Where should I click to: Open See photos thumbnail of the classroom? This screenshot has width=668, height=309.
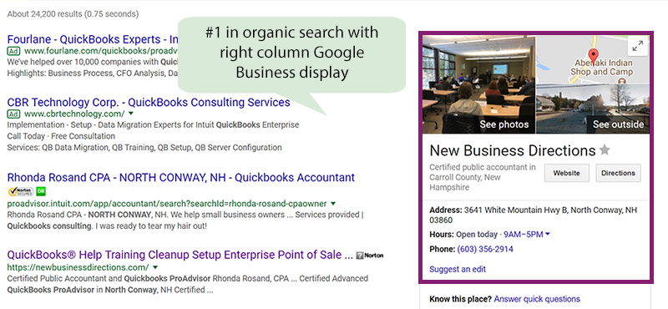pos(478,85)
